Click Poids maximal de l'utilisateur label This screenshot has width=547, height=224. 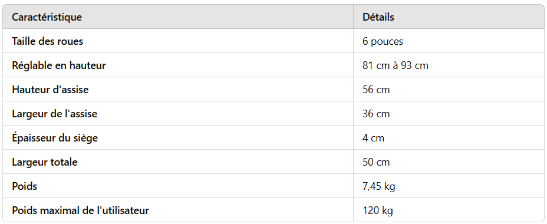click(80, 210)
